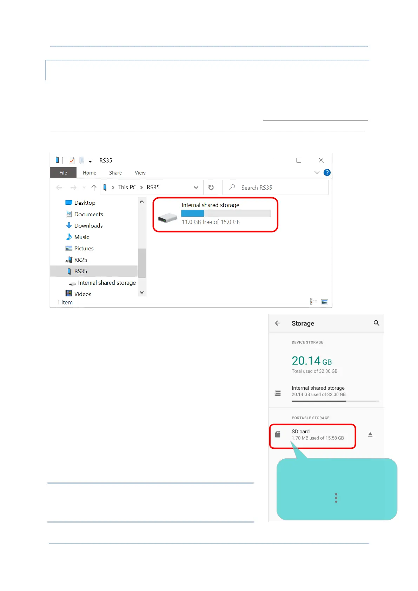
Task: Tap the SD card icon
Action: tap(278, 434)
